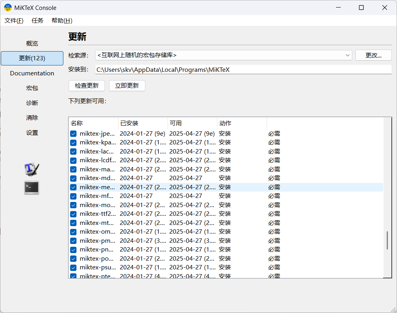The width and height of the screenshot is (397, 313).
Task: Open TeXworks editor icon in sidebar
Action: [x=32, y=169]
